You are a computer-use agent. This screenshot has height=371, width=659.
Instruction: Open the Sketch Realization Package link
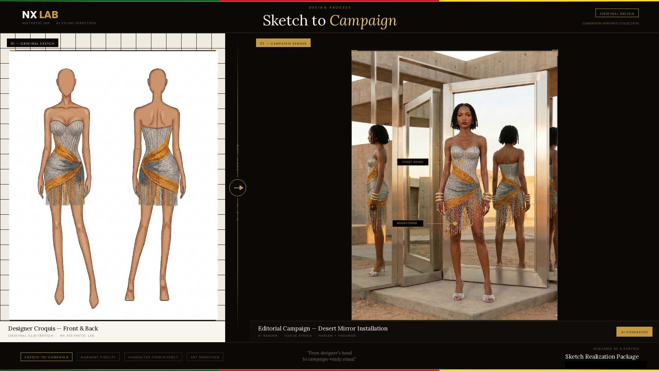pos(602,357)
